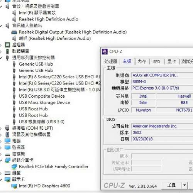This screenshot has width=193, height=193.
Task: Click the USB EHCI #2 controller icon
Action: (x=14, y=83)
